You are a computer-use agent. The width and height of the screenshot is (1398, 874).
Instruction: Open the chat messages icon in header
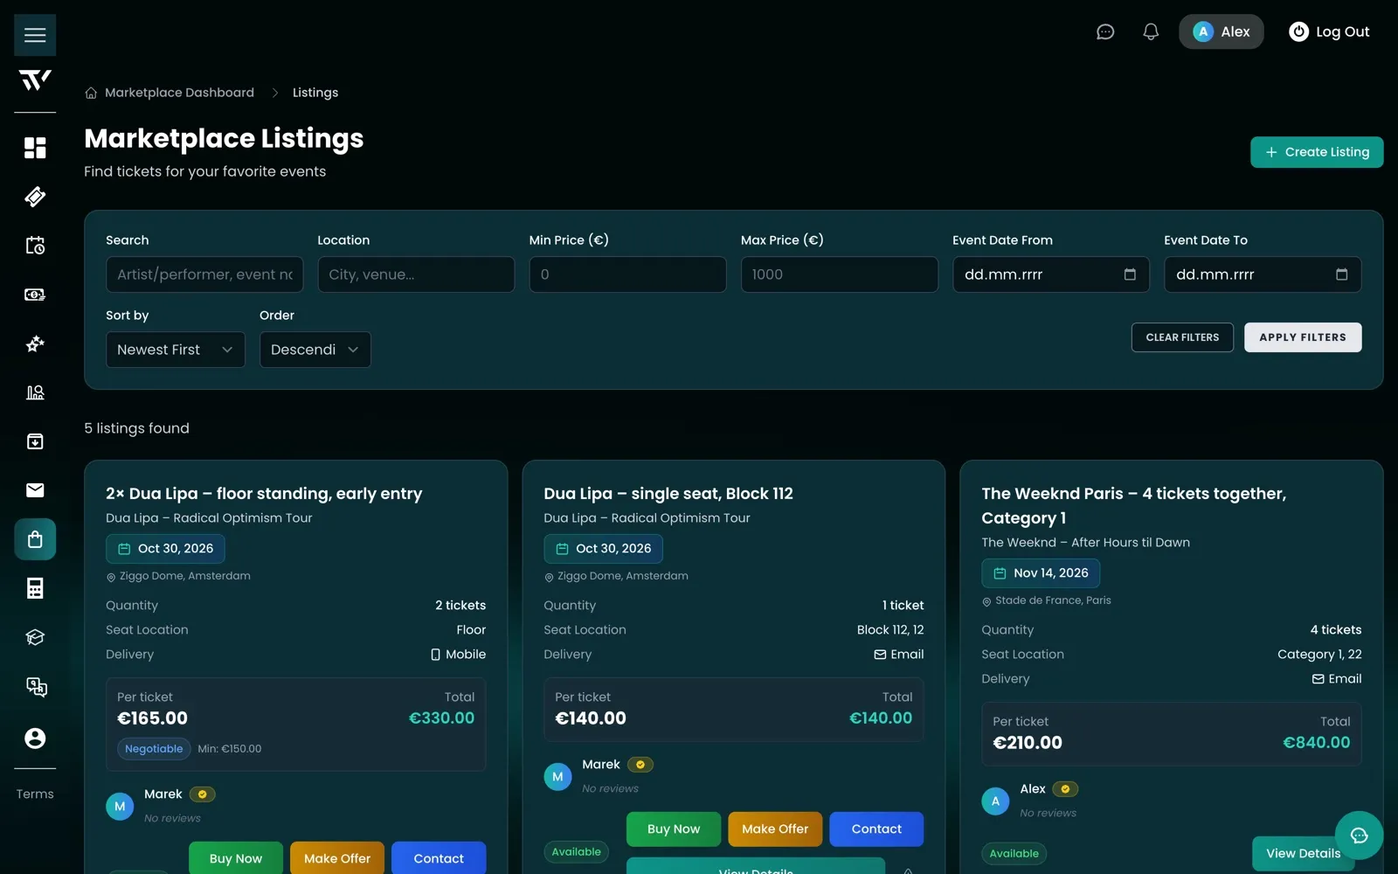coord(1105,31)
